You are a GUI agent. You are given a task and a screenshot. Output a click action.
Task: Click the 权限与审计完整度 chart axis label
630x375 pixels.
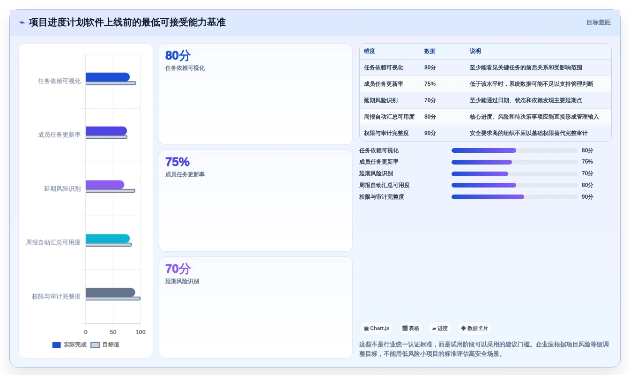56,296
